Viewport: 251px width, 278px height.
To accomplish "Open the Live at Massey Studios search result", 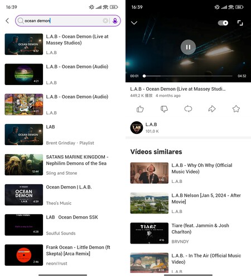I will tap(62, 44).
